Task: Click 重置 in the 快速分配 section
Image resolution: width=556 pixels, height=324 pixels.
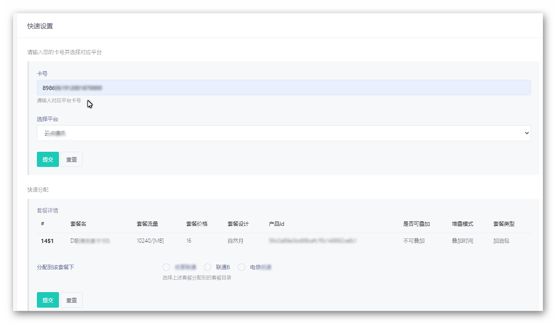Action: tap(72, 300)
